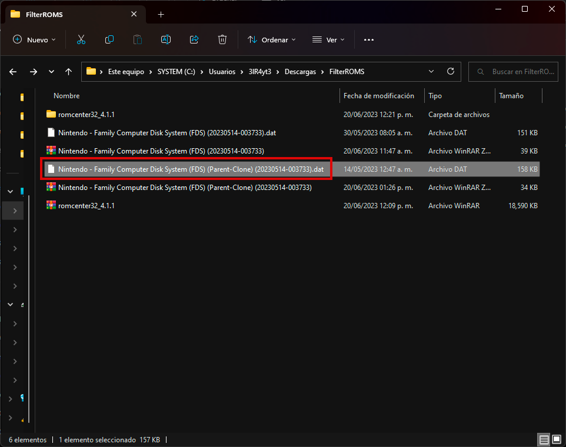Sort by the Tipo column header
Screen dimensions: 566x447
click(x=435, y=96)
